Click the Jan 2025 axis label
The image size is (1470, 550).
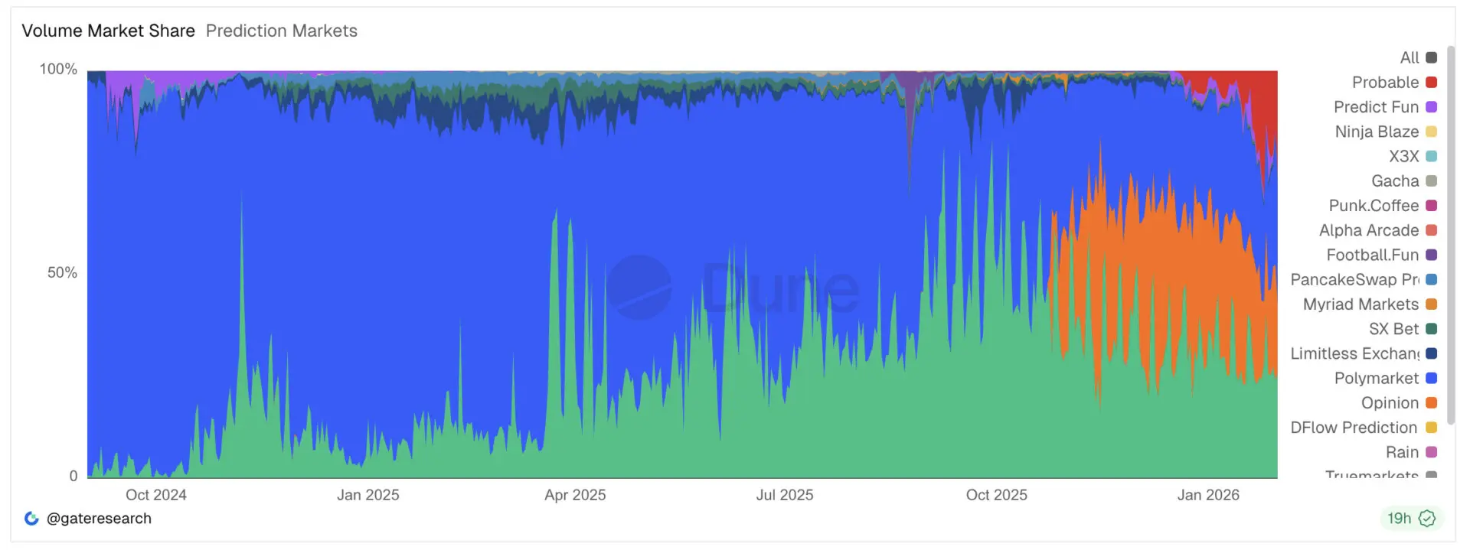click(367, 495)
